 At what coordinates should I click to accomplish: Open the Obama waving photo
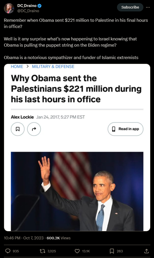(x=77, y=191)
